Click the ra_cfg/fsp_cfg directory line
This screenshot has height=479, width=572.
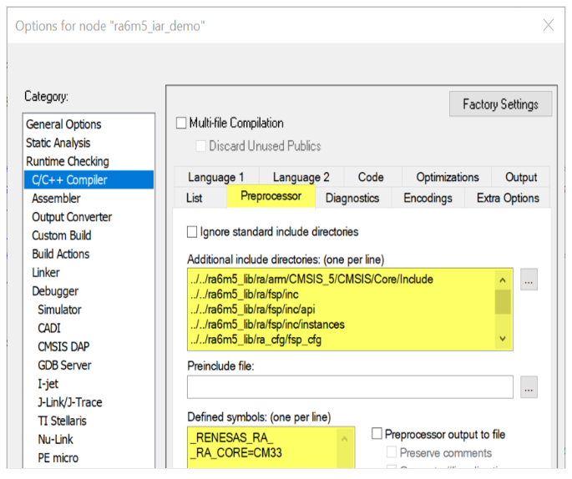point(256,340)
